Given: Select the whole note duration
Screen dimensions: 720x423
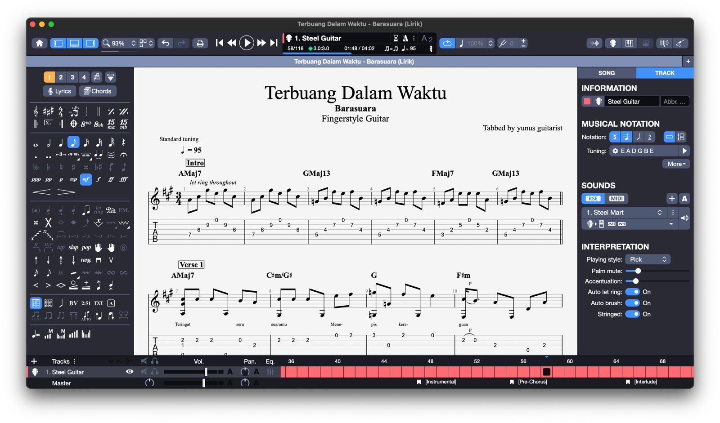Looking at the screenshot, I should (x=36, y=144).
